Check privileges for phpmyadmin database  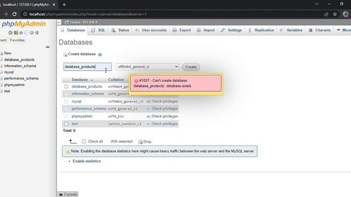[x=162, y=117]
